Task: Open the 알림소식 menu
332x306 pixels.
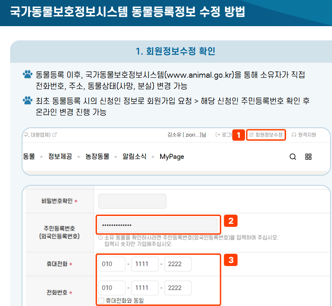Action: point(134,157)
